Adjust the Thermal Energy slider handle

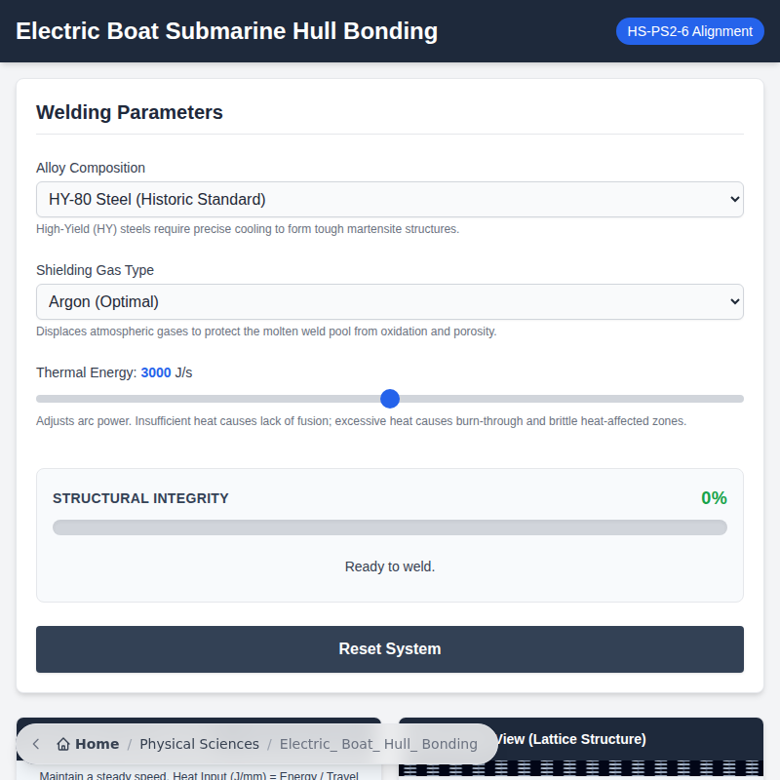[390, 398]
